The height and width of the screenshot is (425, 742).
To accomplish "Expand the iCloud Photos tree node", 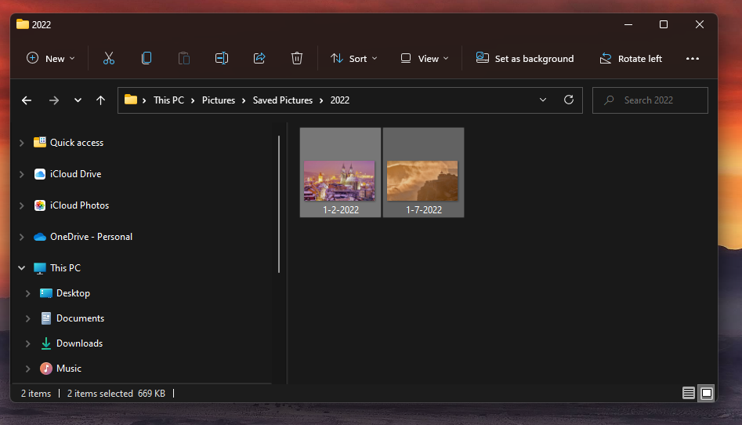I will [21, 205].
